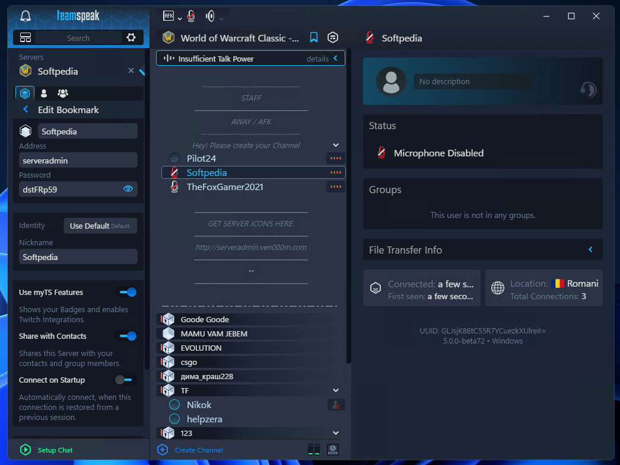Maximize the TeamSpeak window

[x=571, y=16]
